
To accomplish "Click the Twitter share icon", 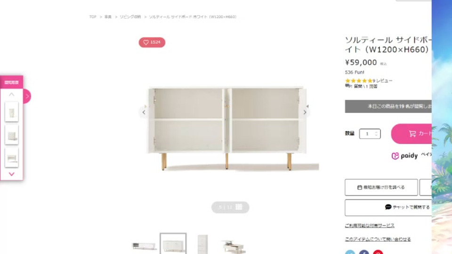I will click(x=350, y=252).
